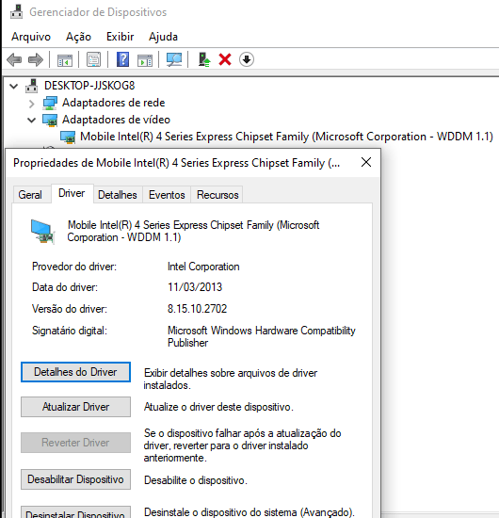Select the Mobile Intel adapter icon in the tree
Viewport: 499px width, 518px height.
(x=68, y=137)
